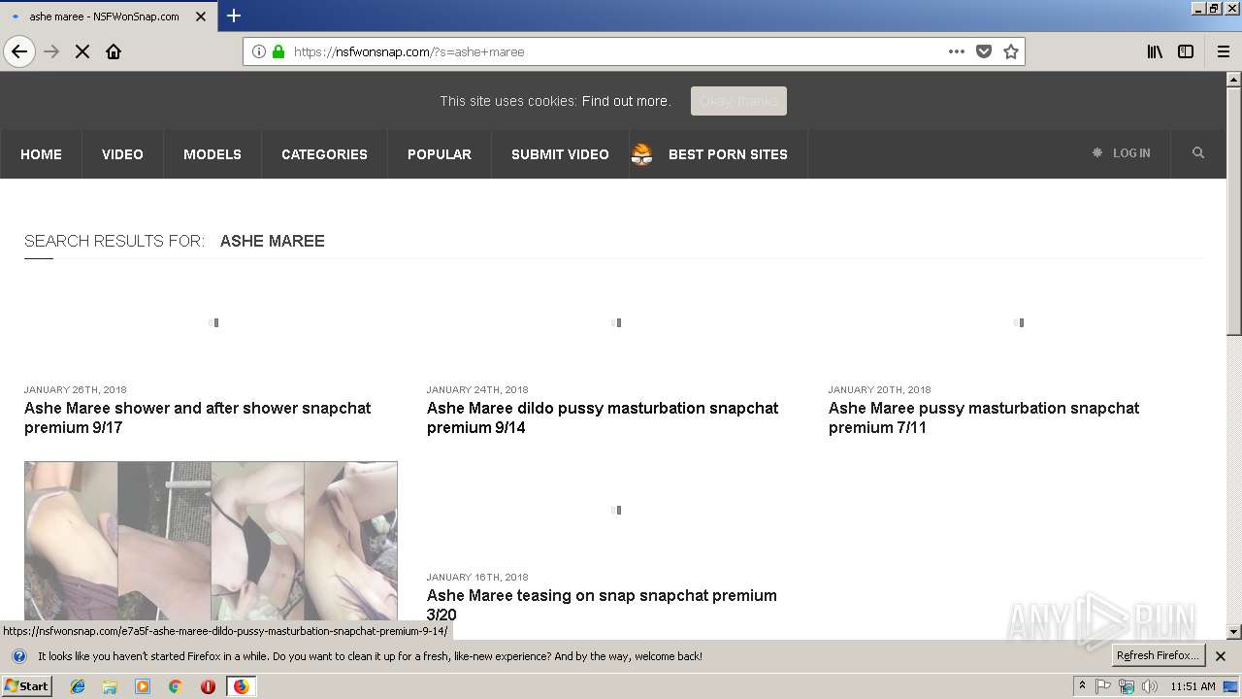Open the VIDEO nav item

click(x=122, y=154)
